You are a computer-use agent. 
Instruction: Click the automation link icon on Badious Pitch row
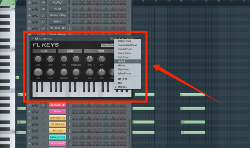(43, 137)
